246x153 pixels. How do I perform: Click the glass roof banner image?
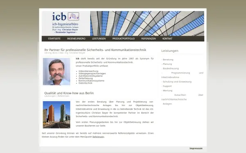pyautogui.click(x=147, y=23)
